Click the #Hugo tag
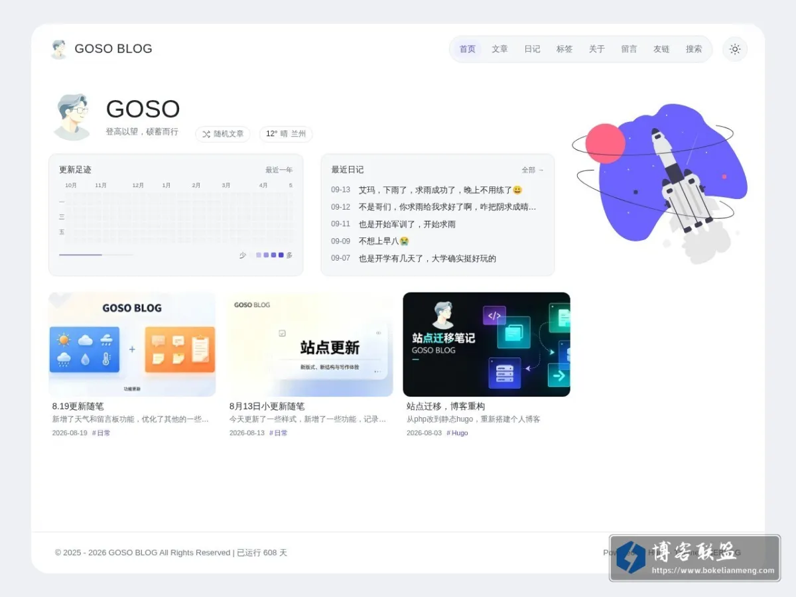 pyautogui.click(x=457, y=433)
